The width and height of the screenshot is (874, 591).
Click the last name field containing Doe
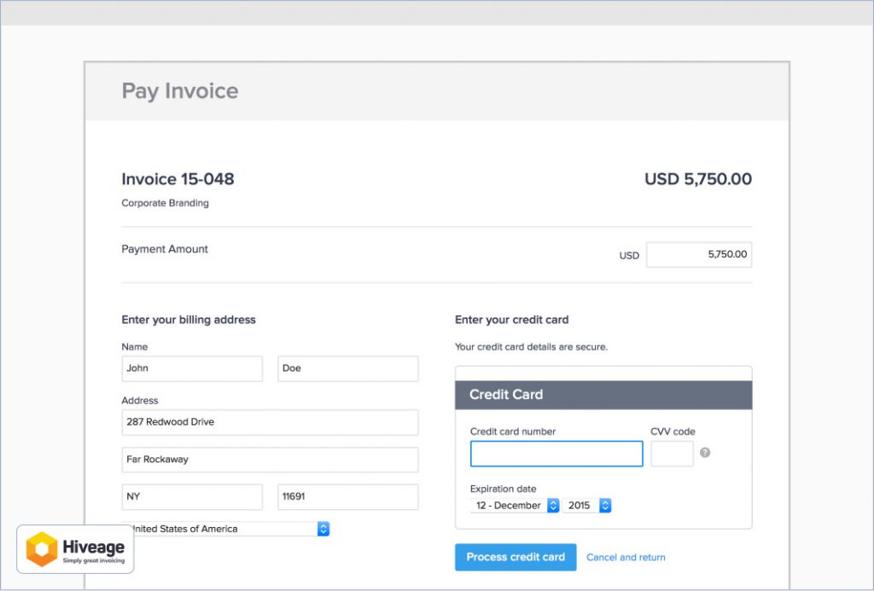click(347, 368)
